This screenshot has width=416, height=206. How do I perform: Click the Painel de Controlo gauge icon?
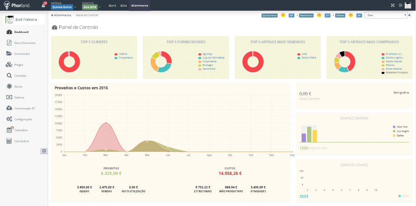(x=55, y=27)
